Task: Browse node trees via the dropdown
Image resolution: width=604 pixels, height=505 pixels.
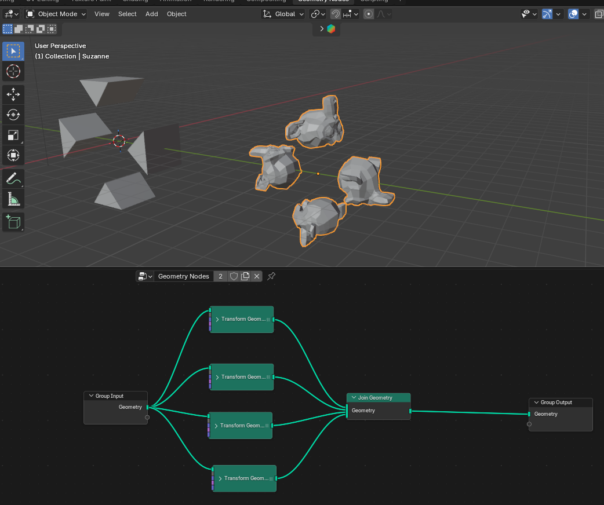Action: [145, 276]
